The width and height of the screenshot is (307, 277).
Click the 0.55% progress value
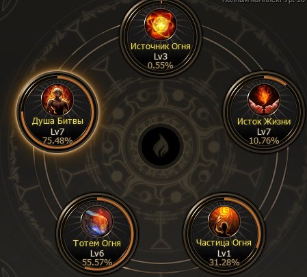click(x=161, y=66)
